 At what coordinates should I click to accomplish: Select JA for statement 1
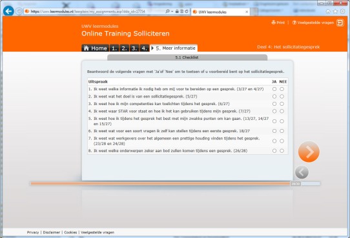[x=274, y=89]
